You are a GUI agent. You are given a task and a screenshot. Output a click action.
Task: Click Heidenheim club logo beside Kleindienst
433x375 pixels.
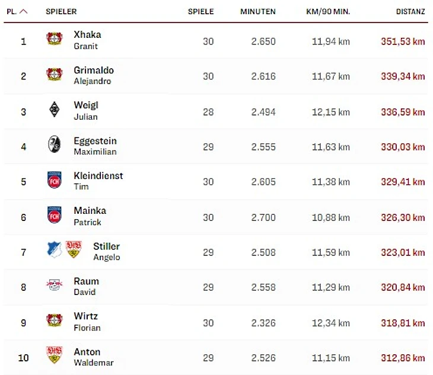click(54, 180)
